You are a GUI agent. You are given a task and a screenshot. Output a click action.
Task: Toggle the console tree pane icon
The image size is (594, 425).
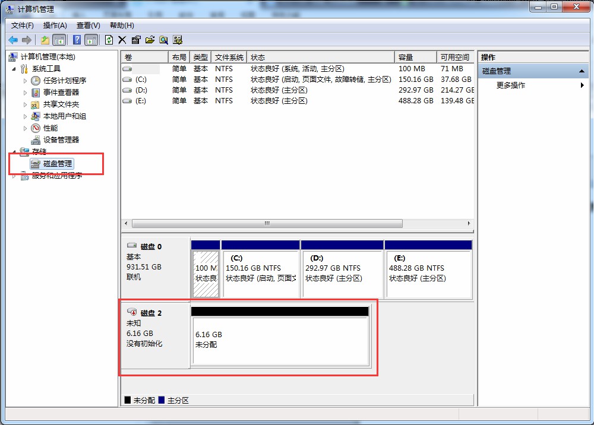pos(60,40)
